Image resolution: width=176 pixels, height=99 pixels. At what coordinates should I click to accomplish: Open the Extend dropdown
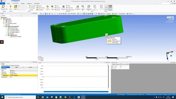pyautogui.click(x=115, y=14)
